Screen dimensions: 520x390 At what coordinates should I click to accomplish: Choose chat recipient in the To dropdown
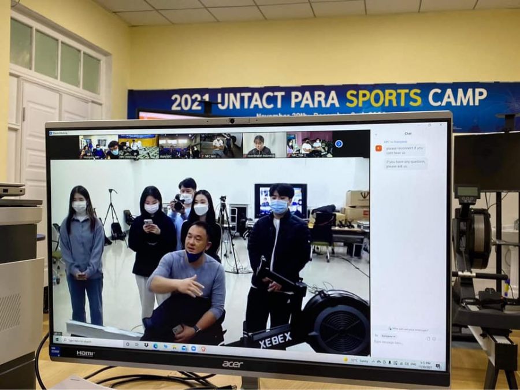(388, 336)
